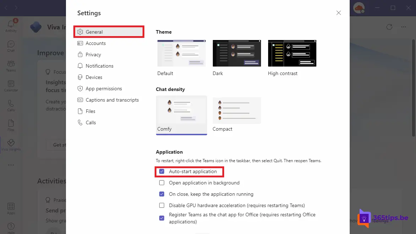This screenshot has width=416, height=234.
Task: Open the More options ellipsis menu in titlebar
Action: click(403, 27)
